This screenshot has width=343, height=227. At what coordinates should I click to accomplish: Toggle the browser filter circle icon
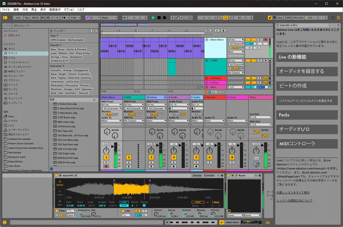coord(51,31)
